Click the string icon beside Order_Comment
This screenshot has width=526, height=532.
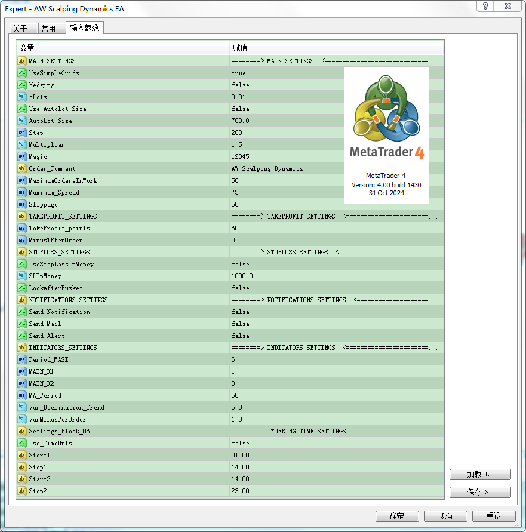(21, 168)
